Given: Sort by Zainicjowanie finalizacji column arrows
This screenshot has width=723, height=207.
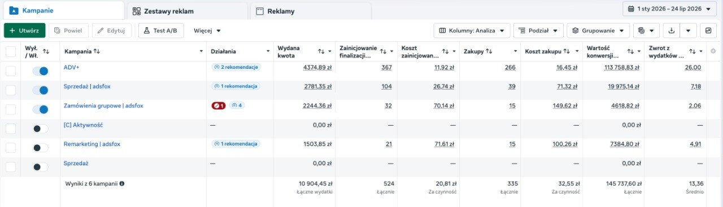Looking at the screenshot, I should pos(383,51).
